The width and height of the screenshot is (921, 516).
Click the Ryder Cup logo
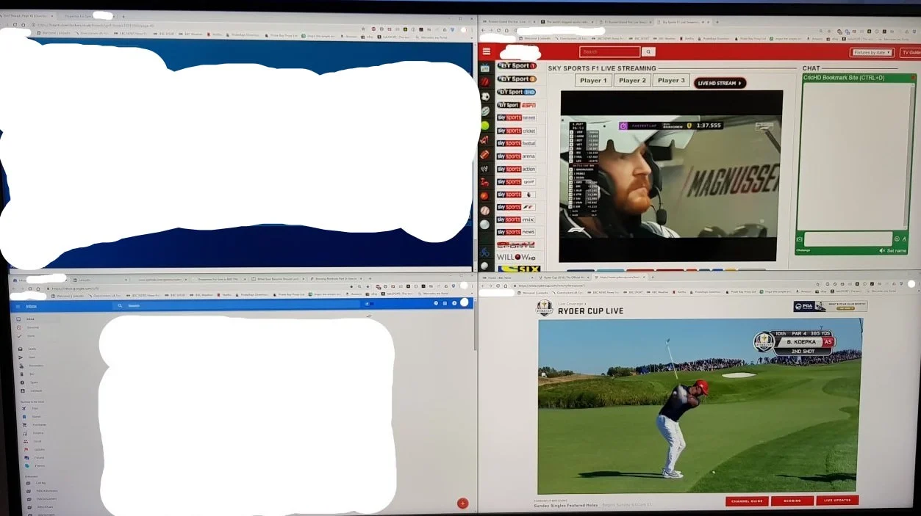(x=544, y=307)
